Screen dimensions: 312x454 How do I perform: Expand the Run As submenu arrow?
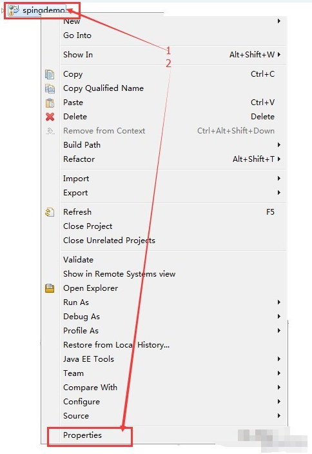point(279,302)
